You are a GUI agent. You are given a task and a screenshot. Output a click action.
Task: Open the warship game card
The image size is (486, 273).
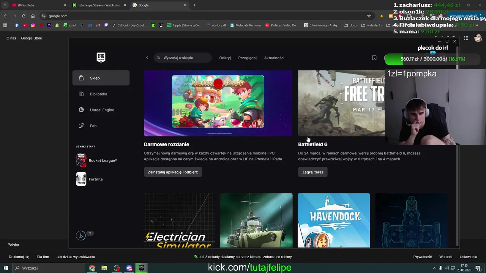tap(256, 220)
